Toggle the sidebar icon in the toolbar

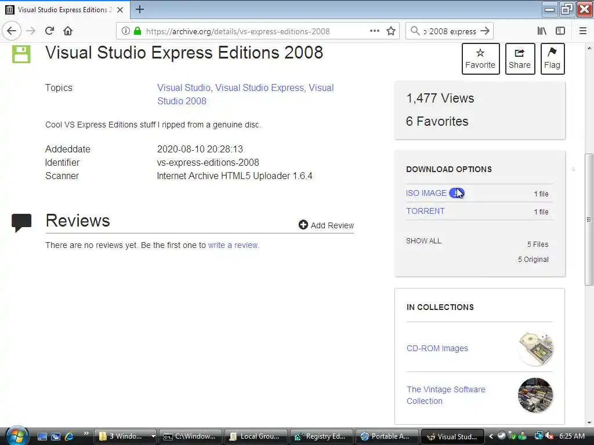click(x=560, y=31)
